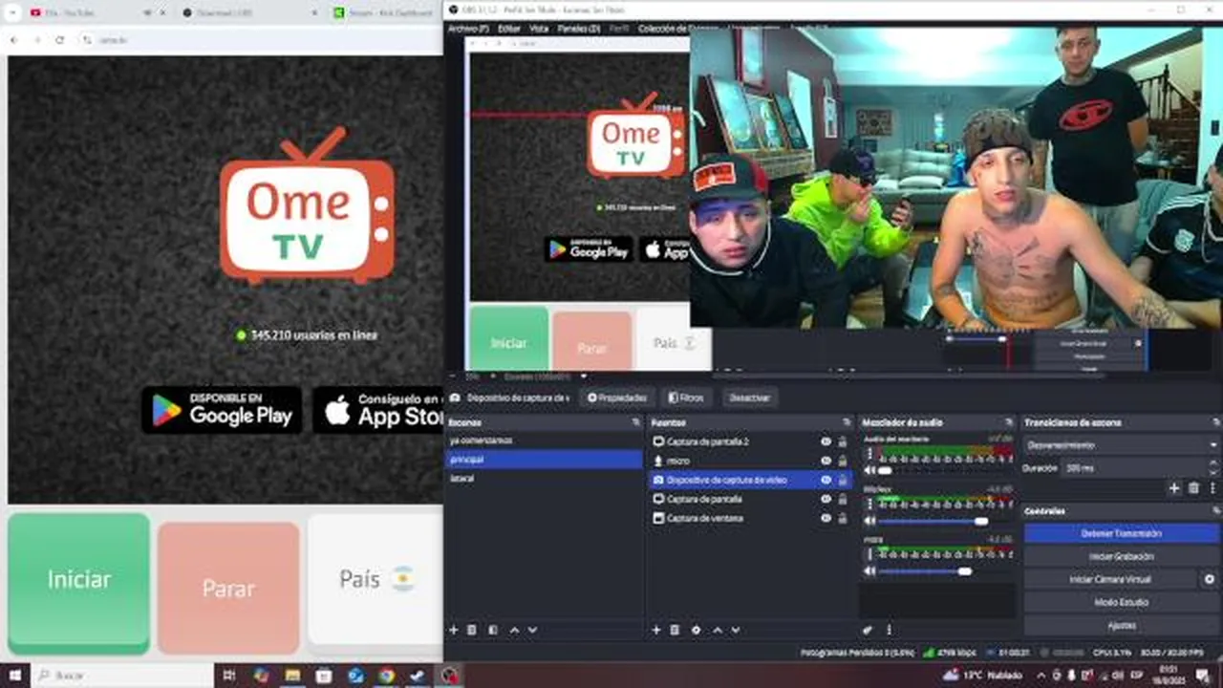This screenshot has width=1223, height=688.
Task: Open the Windows Start menu
Action: tap(14, 676)
